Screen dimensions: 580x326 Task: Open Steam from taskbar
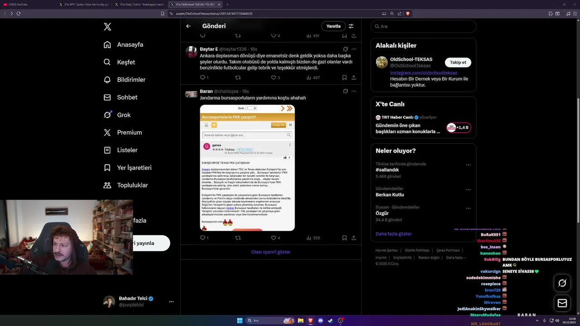[x=330, y=321]
